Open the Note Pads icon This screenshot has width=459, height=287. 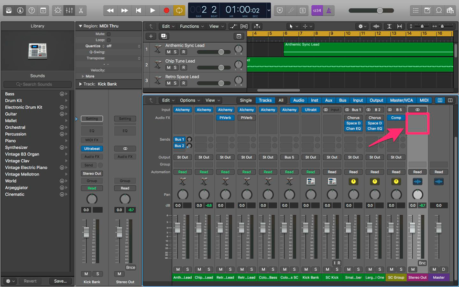coord(427,11)
